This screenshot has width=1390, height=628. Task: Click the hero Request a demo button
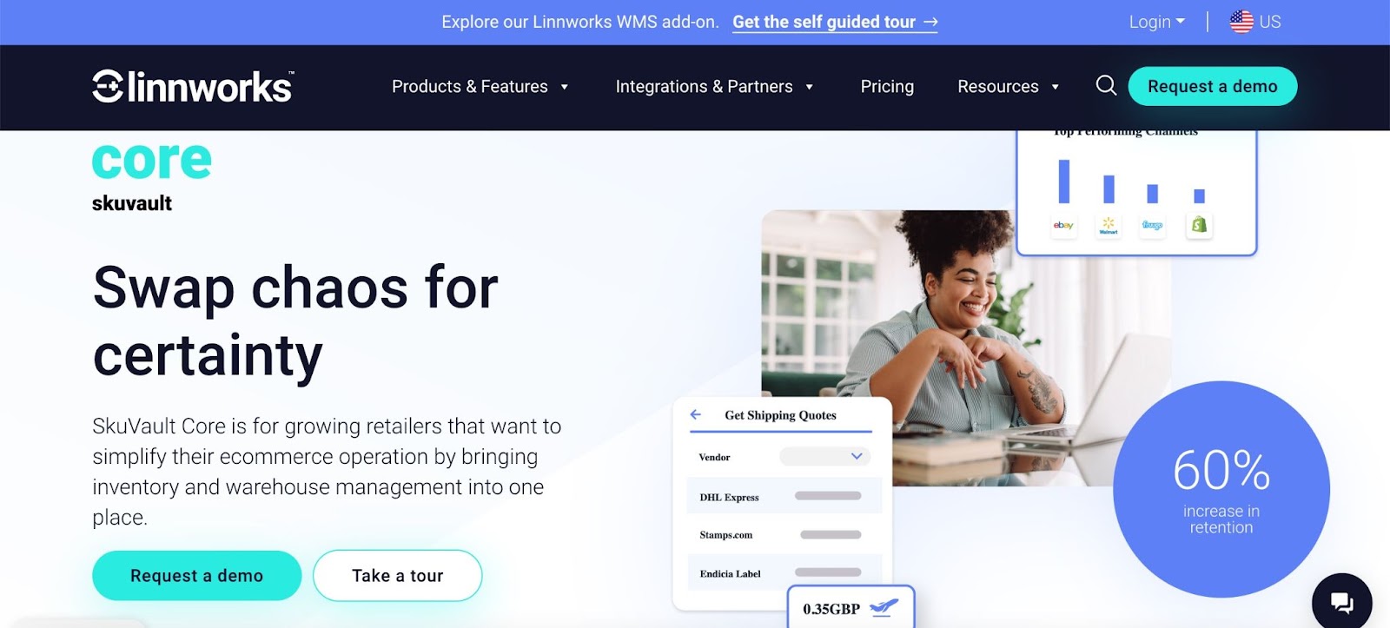pyautogui.click(x=196, y=575)
